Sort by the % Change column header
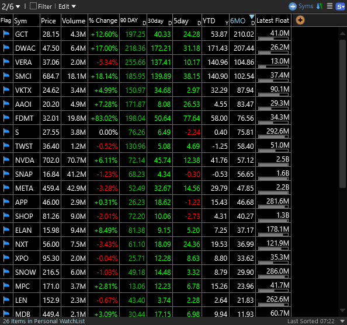347x325 pixels. pos(103,20)
